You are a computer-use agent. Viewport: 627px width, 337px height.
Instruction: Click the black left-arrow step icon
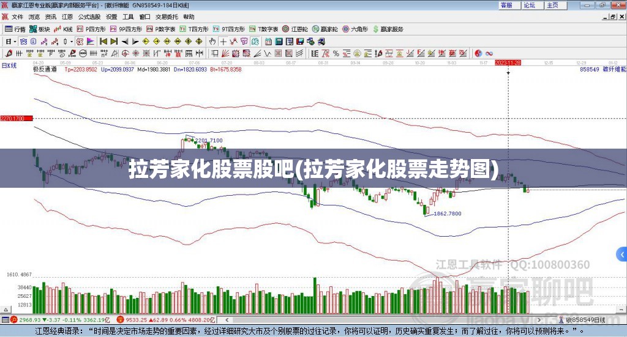(125, 42)
